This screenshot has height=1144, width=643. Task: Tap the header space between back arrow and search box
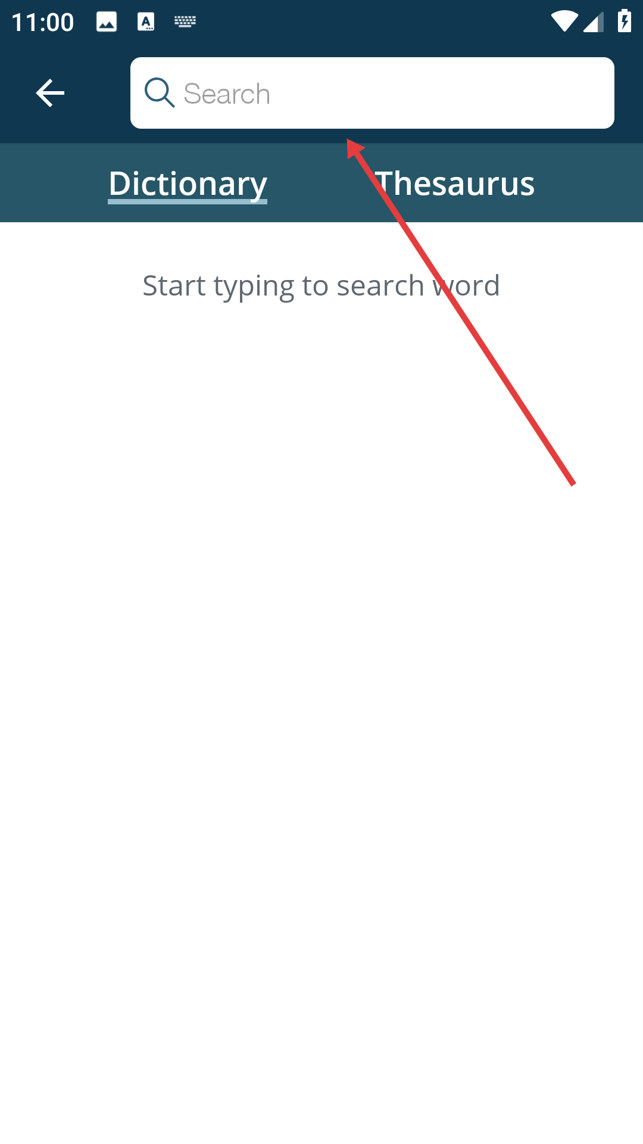point(98,93)
